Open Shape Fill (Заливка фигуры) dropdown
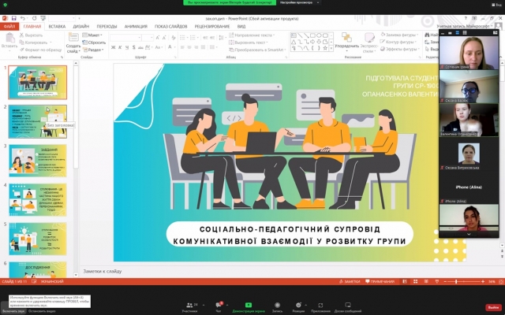Viewport: 505px width, 315px height. click(x=400, y=35)
